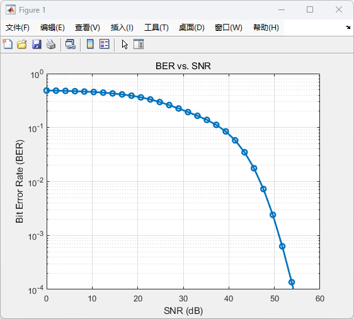Open the 编辑(E) menu
Screen dimensions: 354x319
tap(52, 28)
